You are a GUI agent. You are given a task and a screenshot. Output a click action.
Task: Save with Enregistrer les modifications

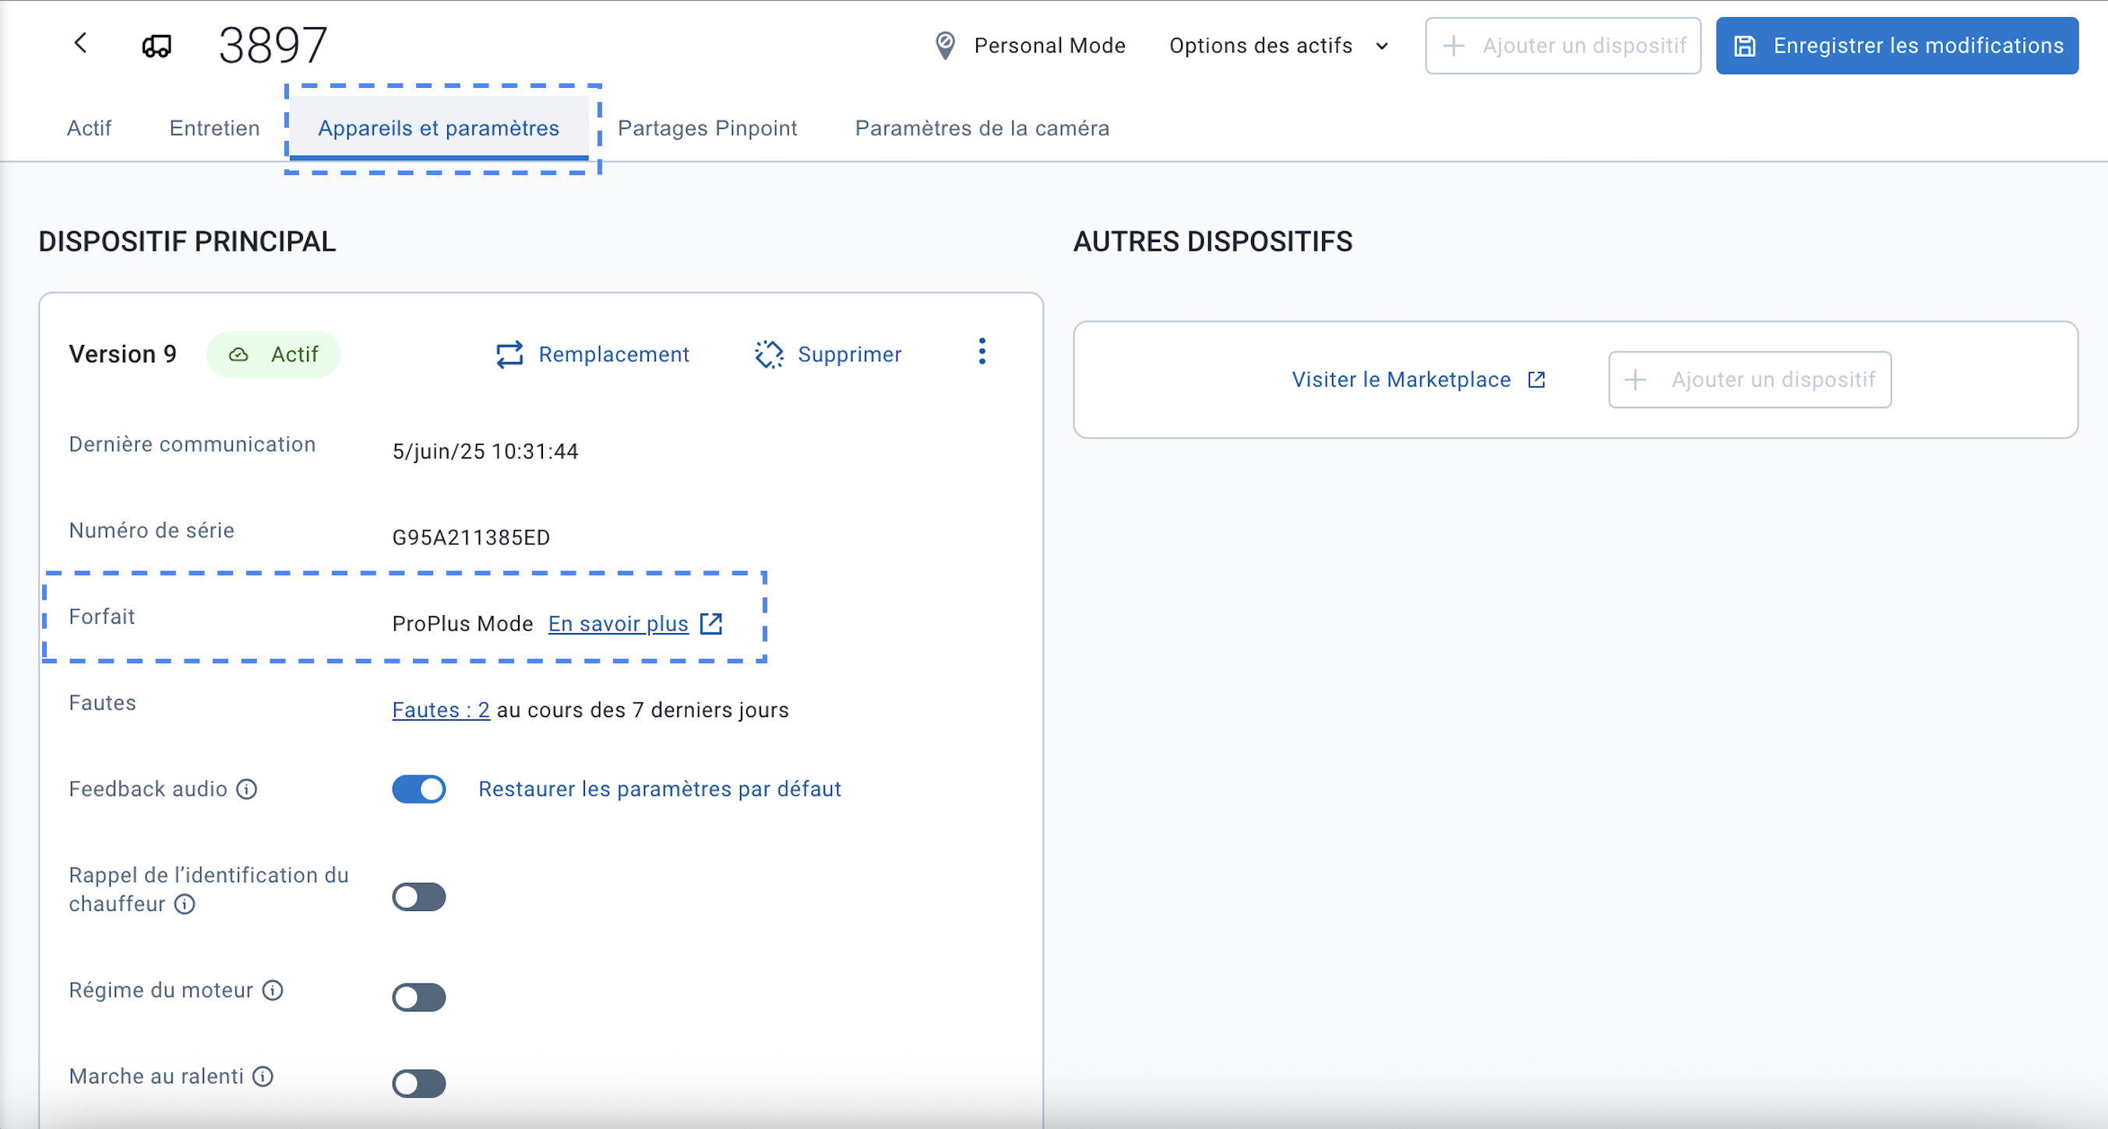[x=1897, y=46]
